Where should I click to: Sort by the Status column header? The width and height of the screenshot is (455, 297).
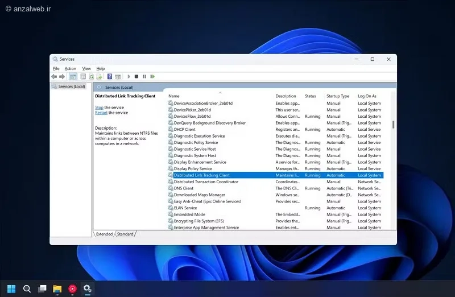pyautogui.click(x=310, y=96)
